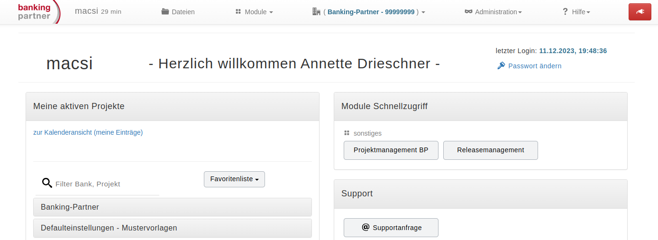658x240 pixels.
Task: Click the magnifier search icon
Action: [x=47, y=183]
